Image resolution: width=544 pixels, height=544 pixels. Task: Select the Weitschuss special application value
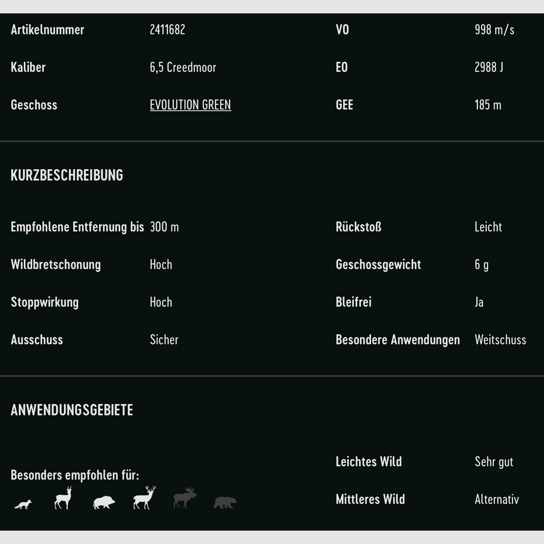point(500,340)
